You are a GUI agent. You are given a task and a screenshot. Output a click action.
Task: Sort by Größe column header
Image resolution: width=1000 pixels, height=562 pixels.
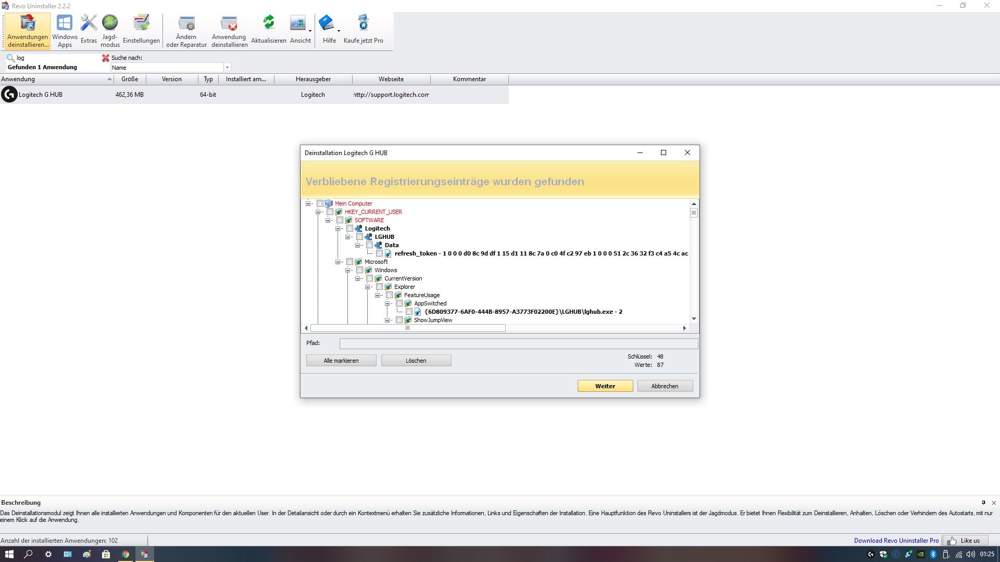coord(130,79)
